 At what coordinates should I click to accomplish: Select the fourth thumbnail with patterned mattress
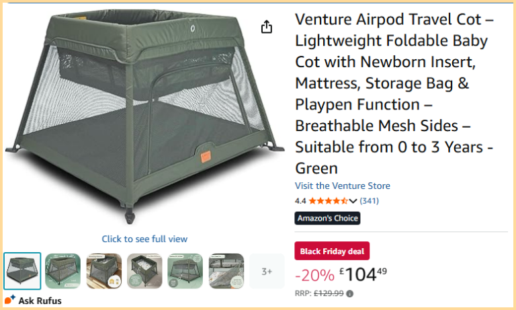coord(145,271)
